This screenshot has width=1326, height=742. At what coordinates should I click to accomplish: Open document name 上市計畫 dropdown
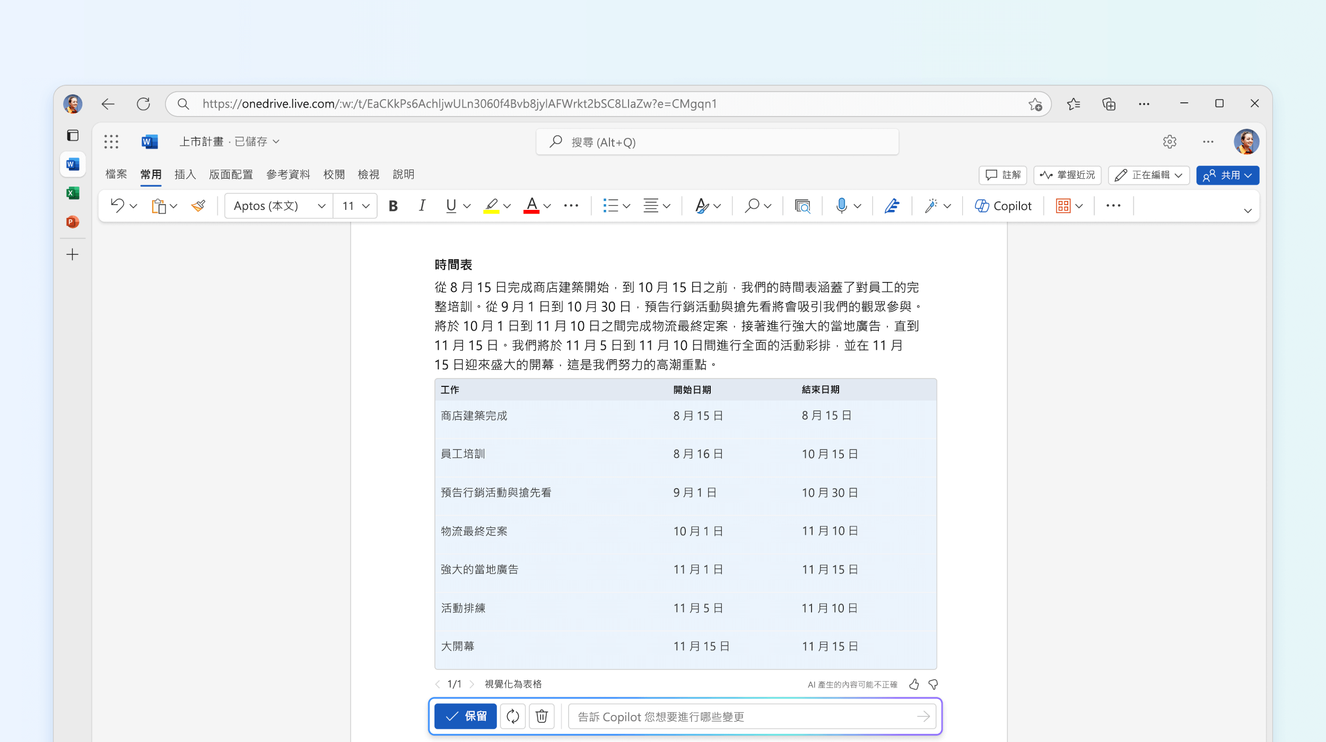pos(229,142)
